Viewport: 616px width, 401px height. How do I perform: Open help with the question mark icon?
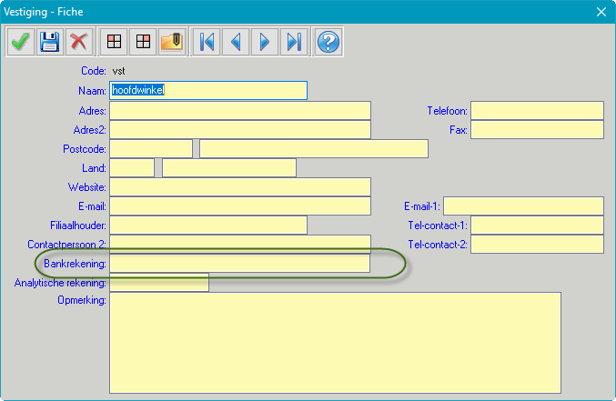click(x=328, y=42)
